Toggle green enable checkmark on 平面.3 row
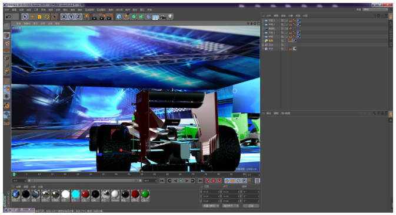Viewport: 396px width, 215px height. coord(287,21)
